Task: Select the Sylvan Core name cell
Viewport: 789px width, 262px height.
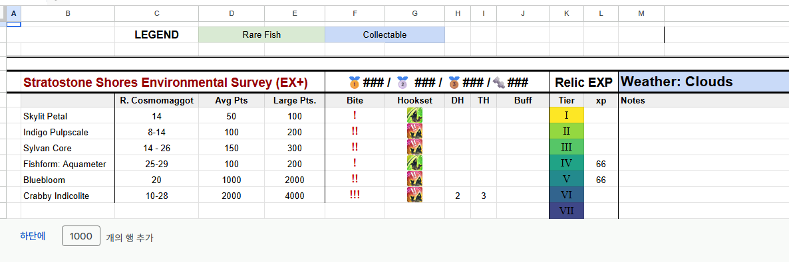Action: click(68, 148)
